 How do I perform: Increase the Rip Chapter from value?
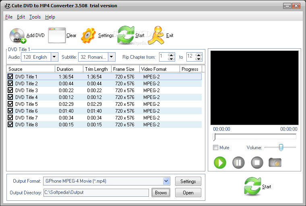[172, 55]
